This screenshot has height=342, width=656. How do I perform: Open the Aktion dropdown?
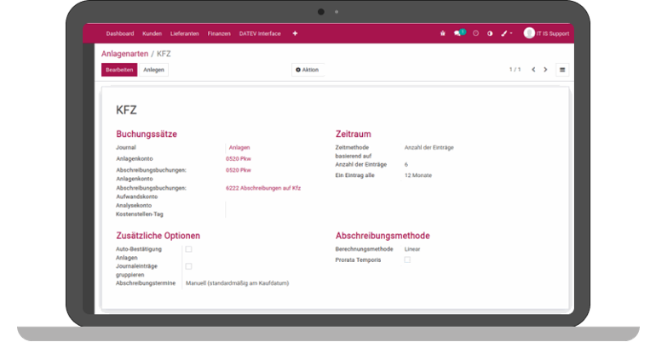307,70
